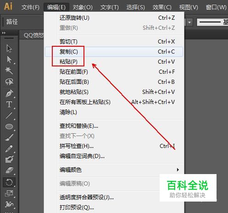The width and height of the screenshot is (228, 213).
Task: Choose 剪切(T) from the Edit menu
Action: (114, 42)
